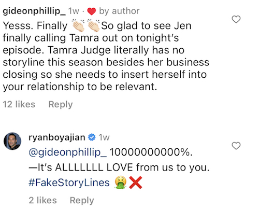Click the 'by author' label text
The height and width of the screenshot is (210, 259).
pos(119,11)
